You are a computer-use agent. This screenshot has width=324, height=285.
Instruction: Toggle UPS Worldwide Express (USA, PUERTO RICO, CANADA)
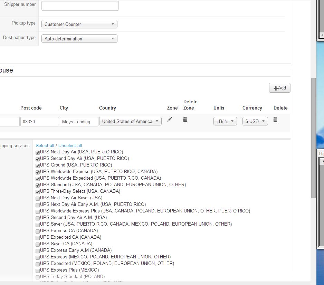pyautogui.click(x=38, y=172)
